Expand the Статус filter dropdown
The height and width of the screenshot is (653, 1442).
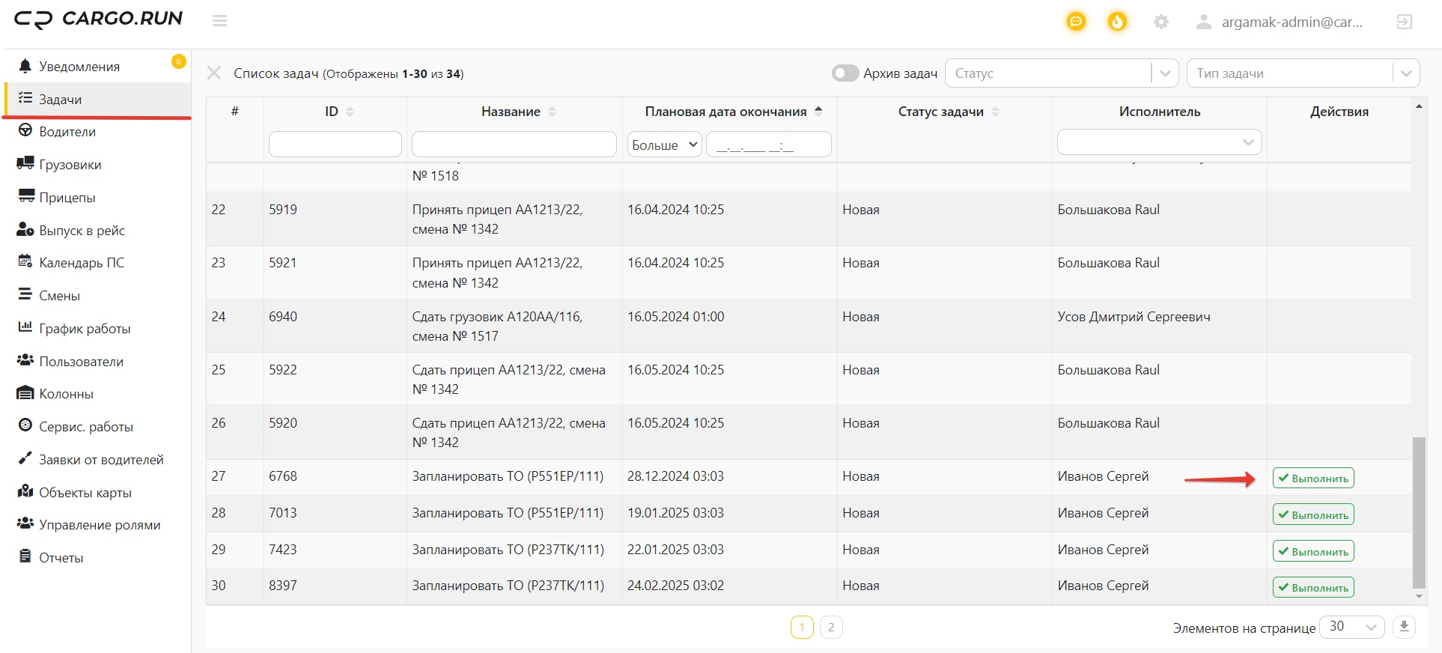1164,73
